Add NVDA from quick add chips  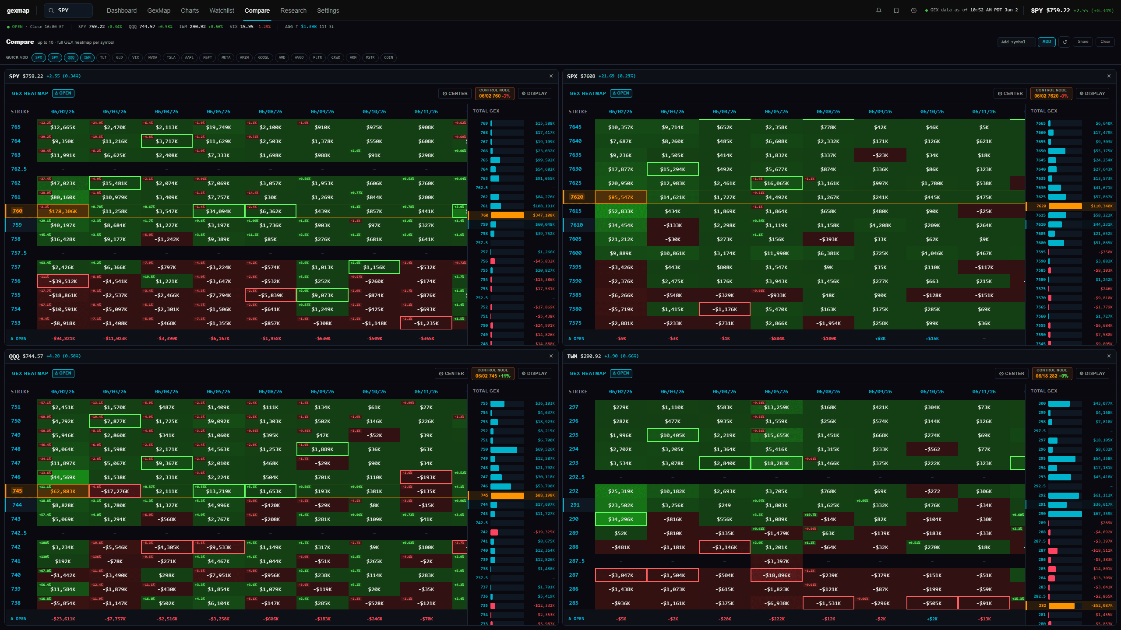(x=153, y=57)
